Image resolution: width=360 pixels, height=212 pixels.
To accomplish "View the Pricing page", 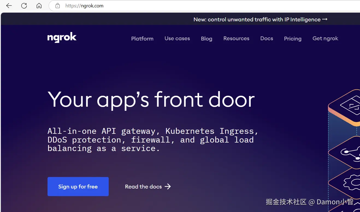I will (x=293, y=39).
